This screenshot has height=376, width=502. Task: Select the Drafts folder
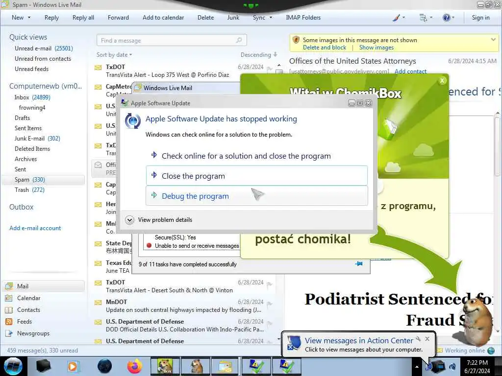click(x=22, y=118)
